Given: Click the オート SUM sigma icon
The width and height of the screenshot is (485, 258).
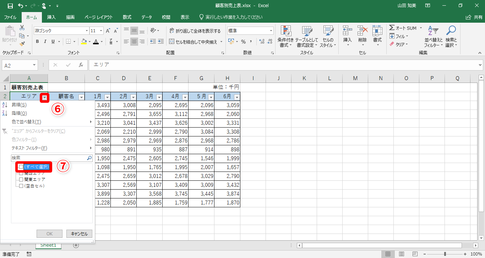Looking at the screenshot, I should click(392, 28).
